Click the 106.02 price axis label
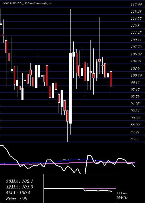The width and height of the screenshot is (145, 203). coord(136,54)
